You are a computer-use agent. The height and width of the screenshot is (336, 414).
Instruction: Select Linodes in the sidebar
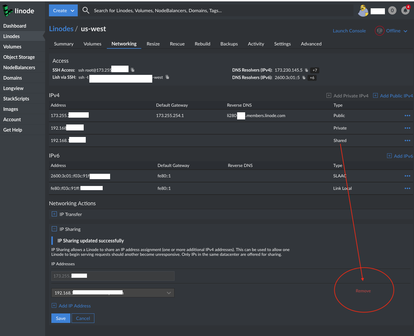[x=23, y=36]
